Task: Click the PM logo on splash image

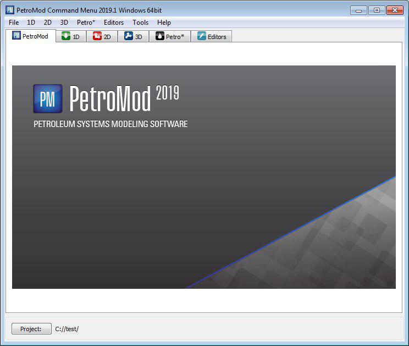Action: [x=48, y=98]
